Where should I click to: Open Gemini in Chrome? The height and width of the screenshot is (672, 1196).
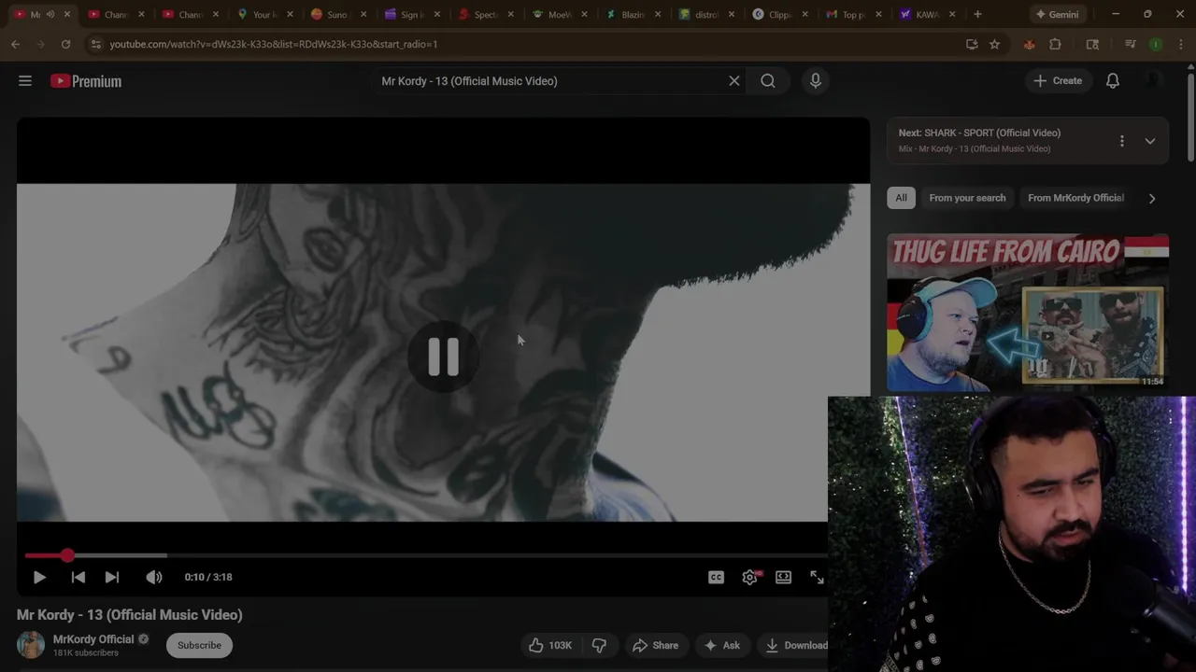pos(1057,14)
